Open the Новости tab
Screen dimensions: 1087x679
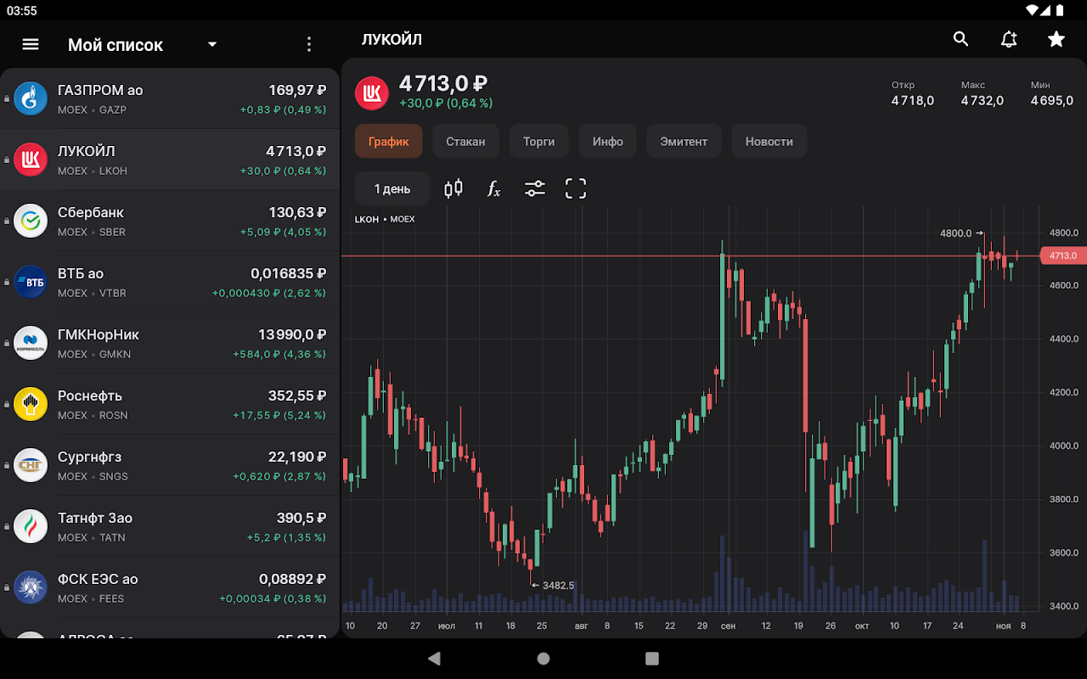(769, 142)
